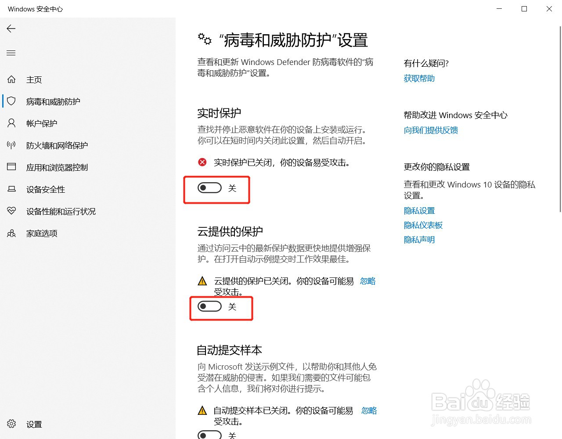Turn on 云提供的保护 switch

[x=209, y=306]
